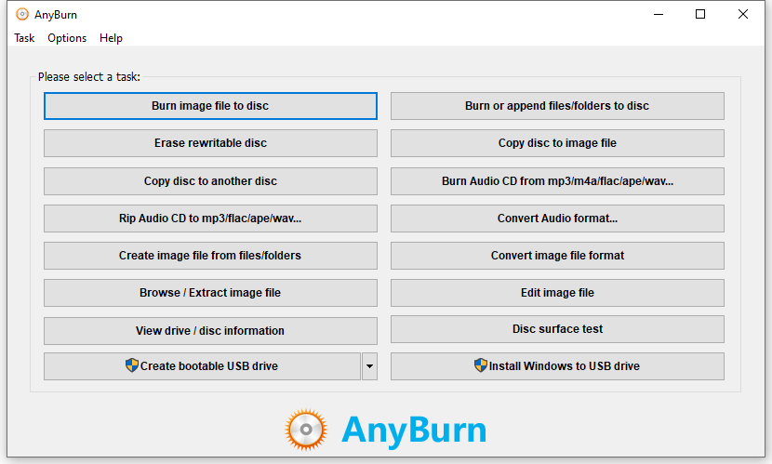Open Browse / Extract image file
The image size is (772, 464).
210,293
